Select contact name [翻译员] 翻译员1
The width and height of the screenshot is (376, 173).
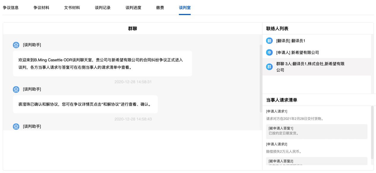click(291, 41)
